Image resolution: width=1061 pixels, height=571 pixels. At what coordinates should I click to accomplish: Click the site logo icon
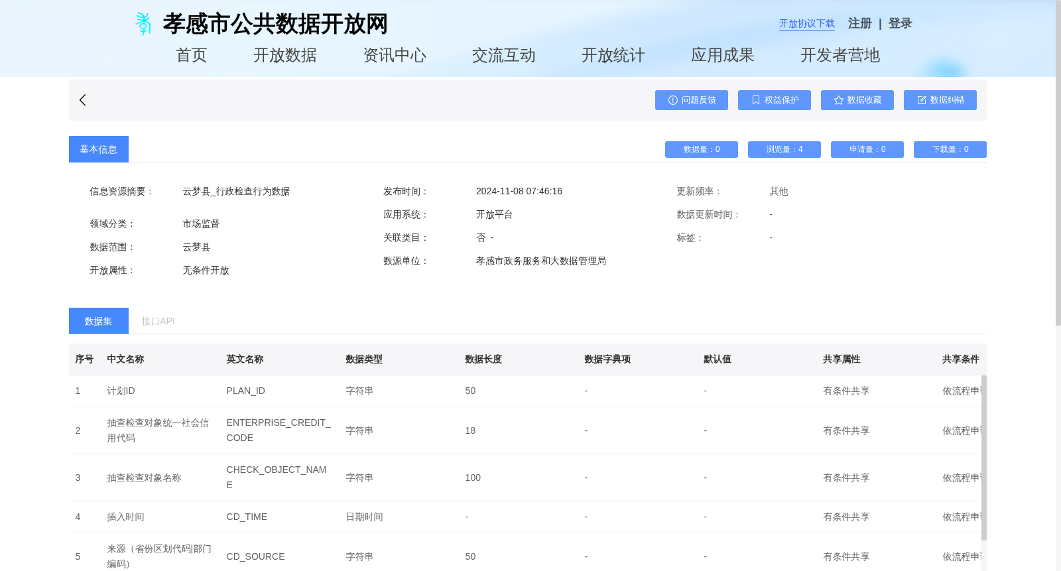143,24
